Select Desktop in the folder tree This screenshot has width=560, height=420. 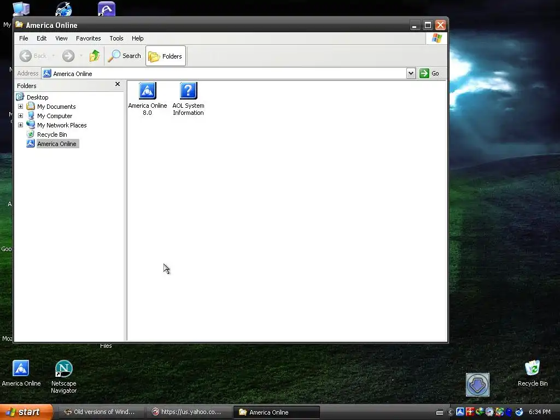pos(37,97)
